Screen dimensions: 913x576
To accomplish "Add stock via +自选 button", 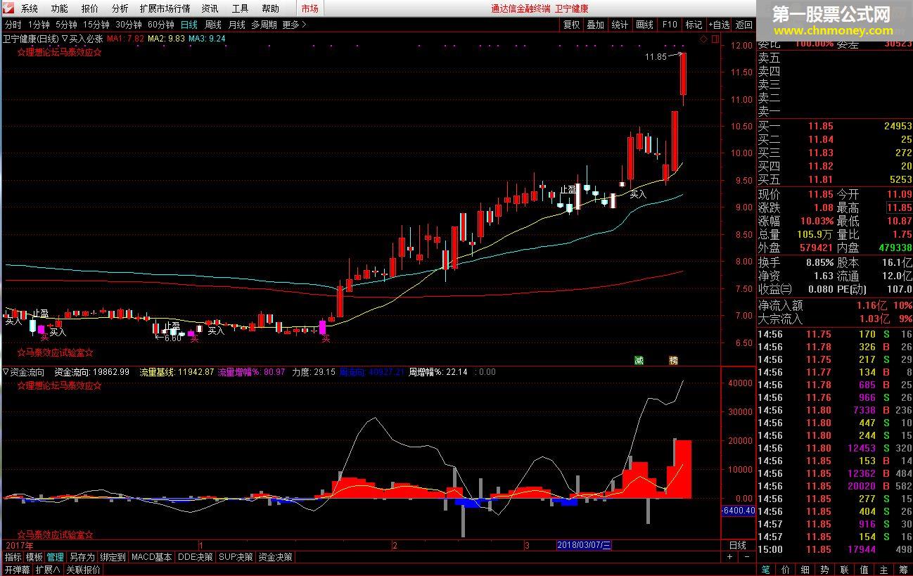I will 718,25.
